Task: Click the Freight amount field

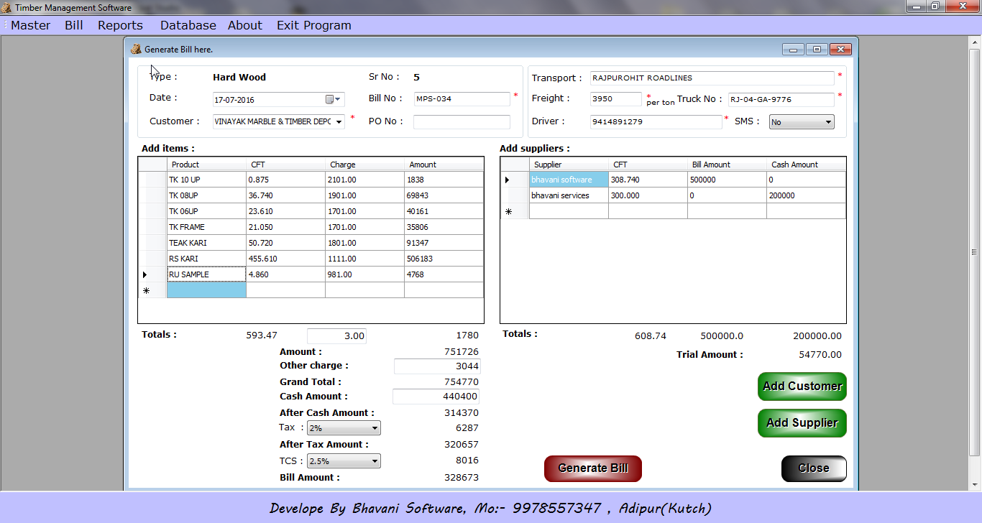Action: click(616, 98)
